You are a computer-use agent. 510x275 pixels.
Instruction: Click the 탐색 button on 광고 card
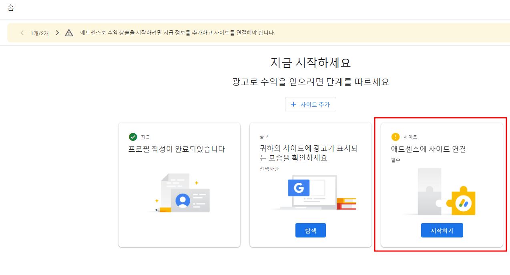pyautogui.click(x=310, y=230)
